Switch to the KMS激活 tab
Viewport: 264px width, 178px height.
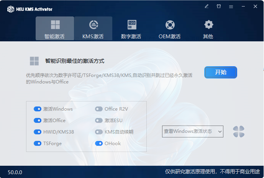click(93, 28)
